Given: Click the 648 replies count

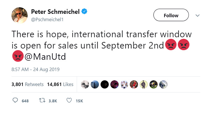Looking at the screenshot, I should point(25,101).
